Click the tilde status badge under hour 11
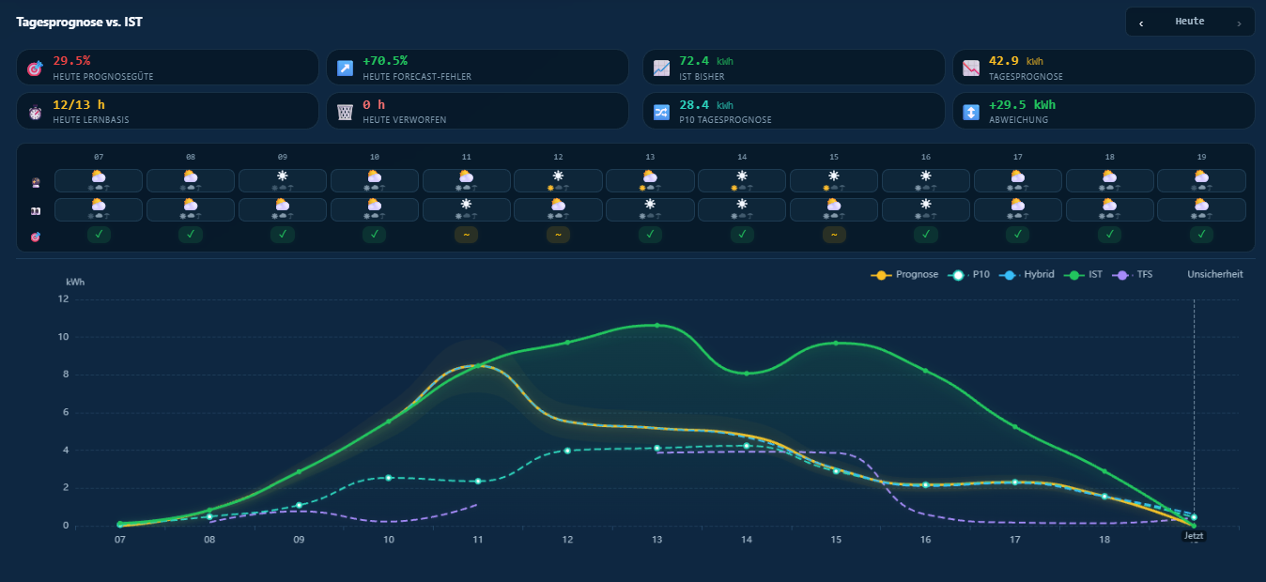Screen dimensions: 1266x582 pos(467,235)
